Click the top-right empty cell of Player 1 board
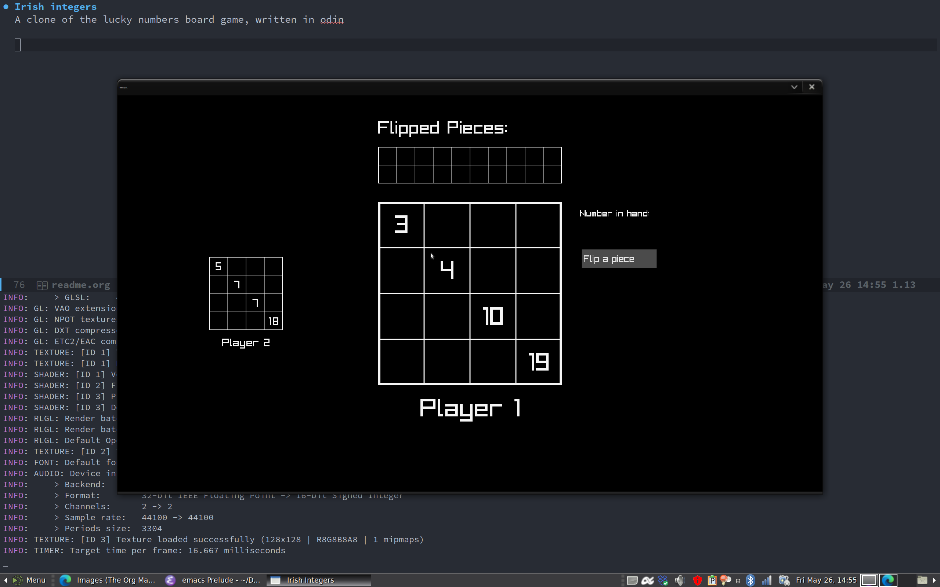Screen dimensions: 940x587 pos(538,225)
